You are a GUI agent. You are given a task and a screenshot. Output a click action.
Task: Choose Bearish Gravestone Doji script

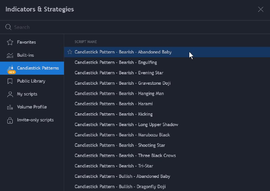pyautogui.click(x=167, y=83)
